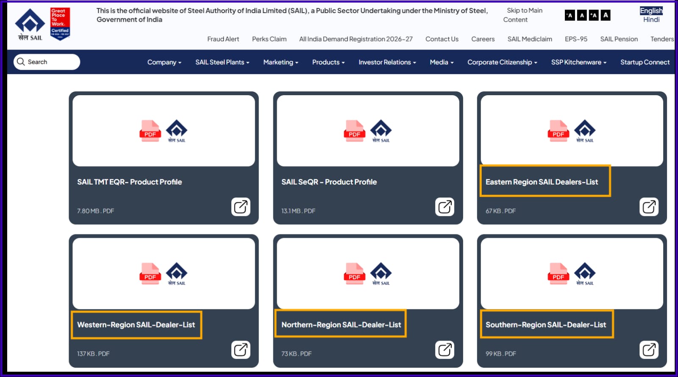Viewport: 678px width, 377px height.
Task: Click the 137 KB . PDF file size text
Action: click(93, 354)
